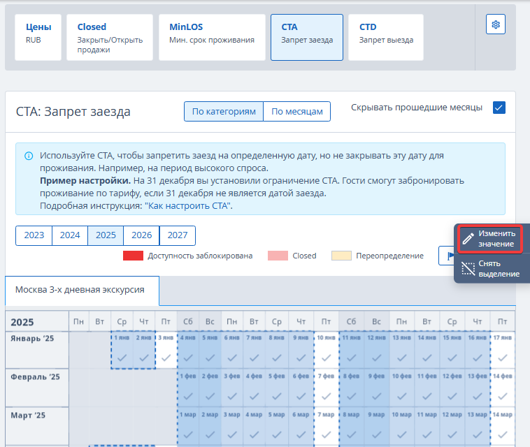Click yellow Переопределение legend swatch
Screen dimensions: 530x447
(x=341, y=256)
